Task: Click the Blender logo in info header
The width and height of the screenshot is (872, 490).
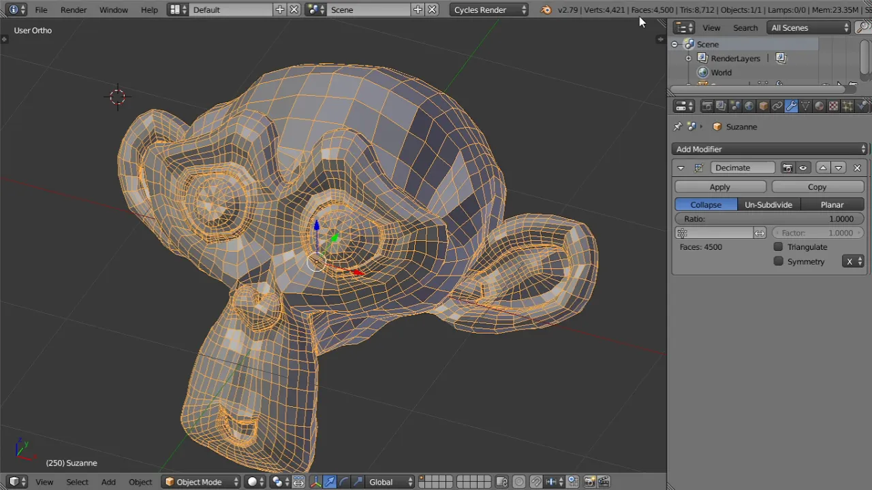Action: [546, 10]
